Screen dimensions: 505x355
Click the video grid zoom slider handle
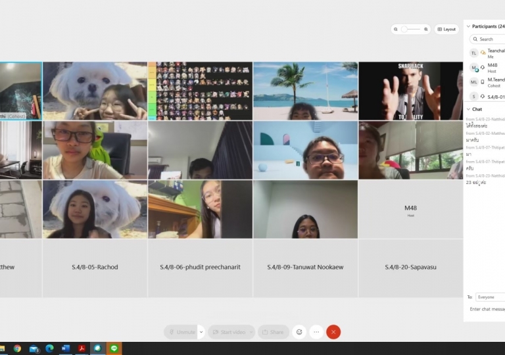coord(404,30)
